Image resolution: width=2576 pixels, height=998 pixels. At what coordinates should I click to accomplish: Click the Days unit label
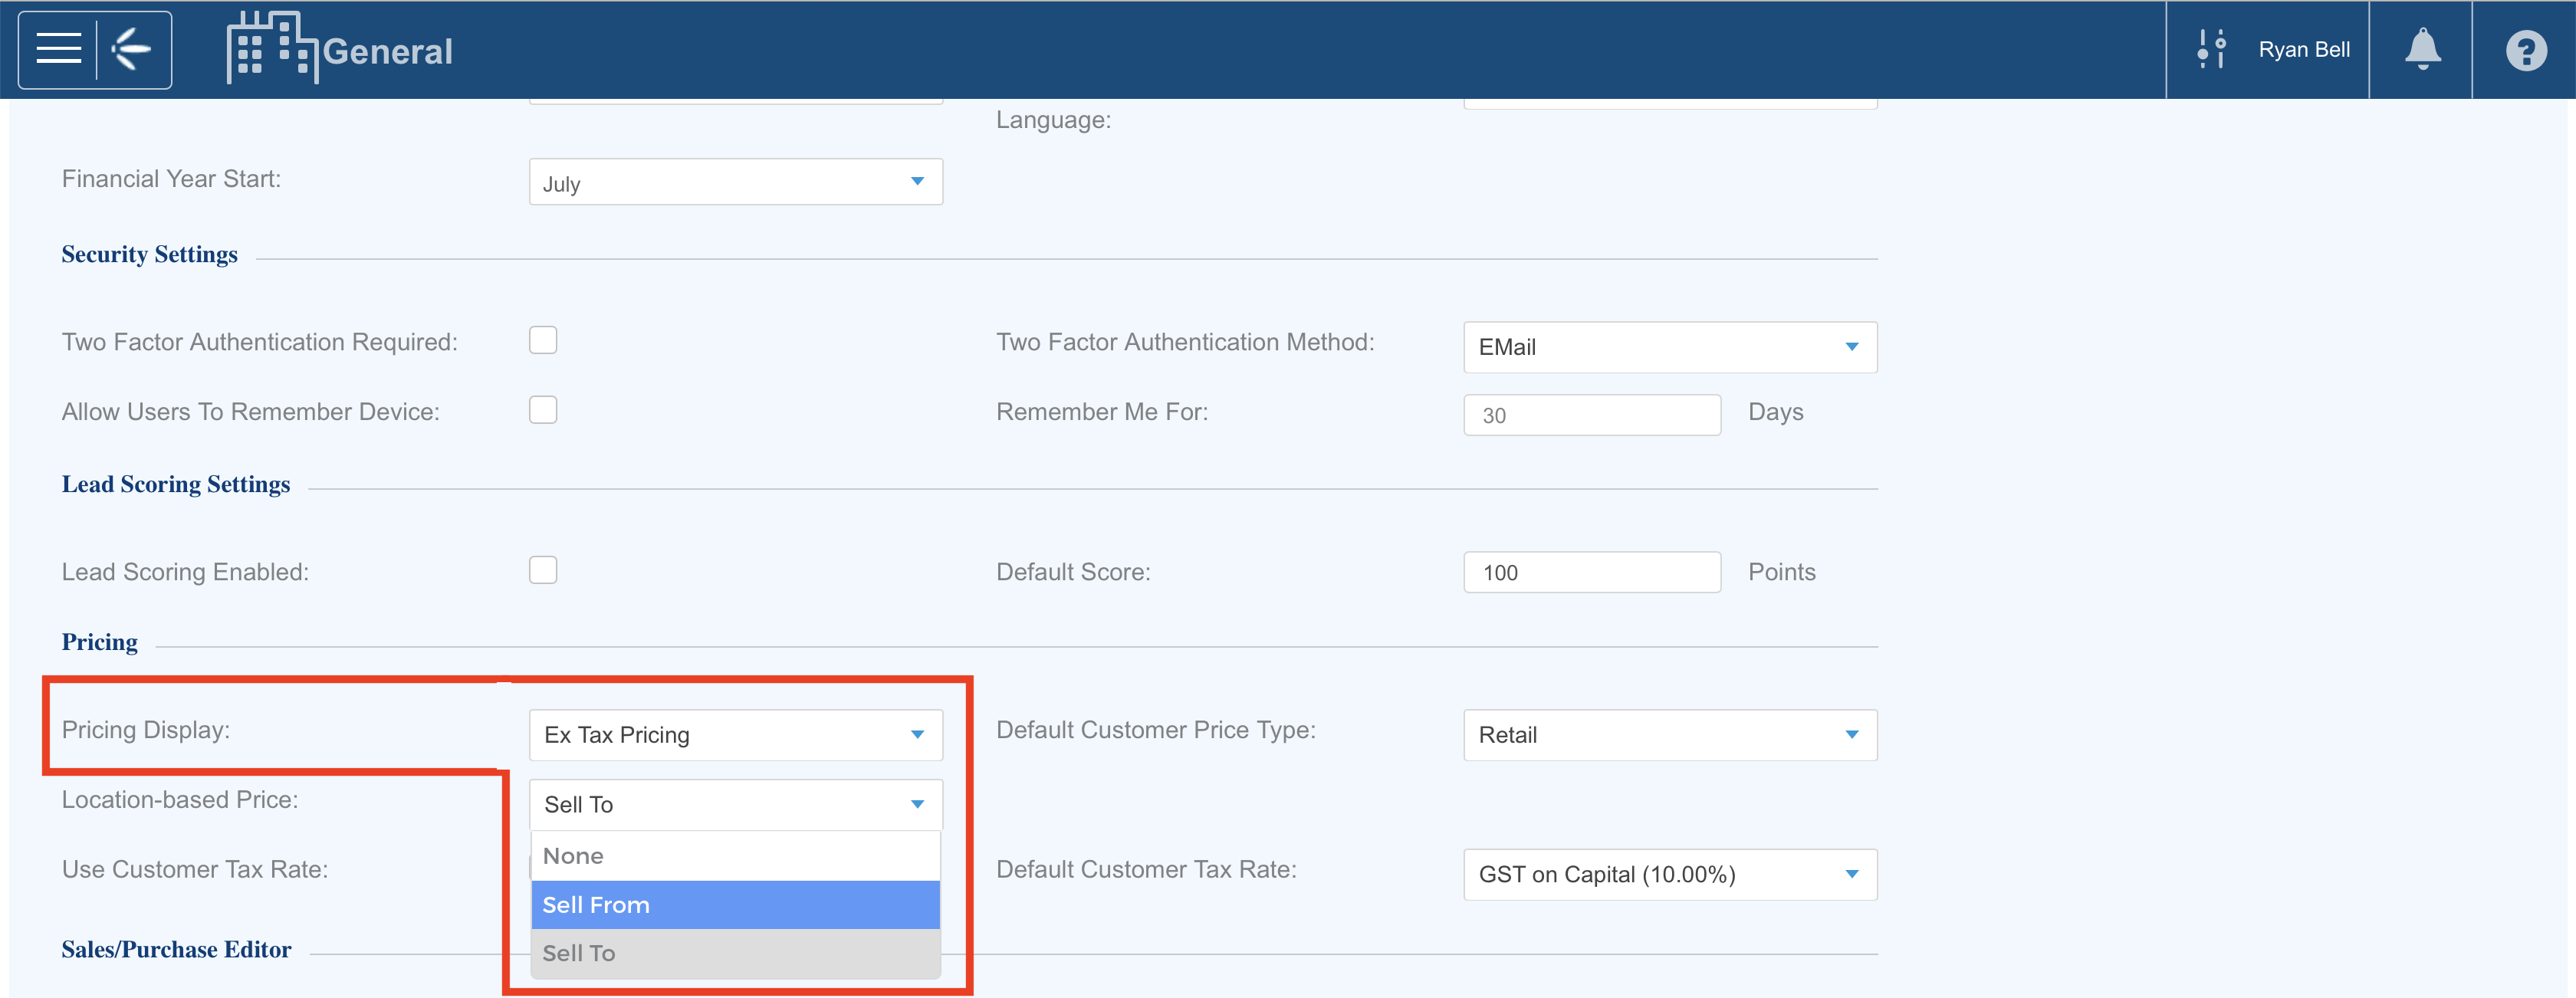tap(1775, 412)
